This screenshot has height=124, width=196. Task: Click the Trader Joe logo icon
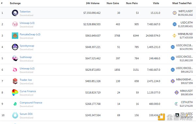pos(15,81)
